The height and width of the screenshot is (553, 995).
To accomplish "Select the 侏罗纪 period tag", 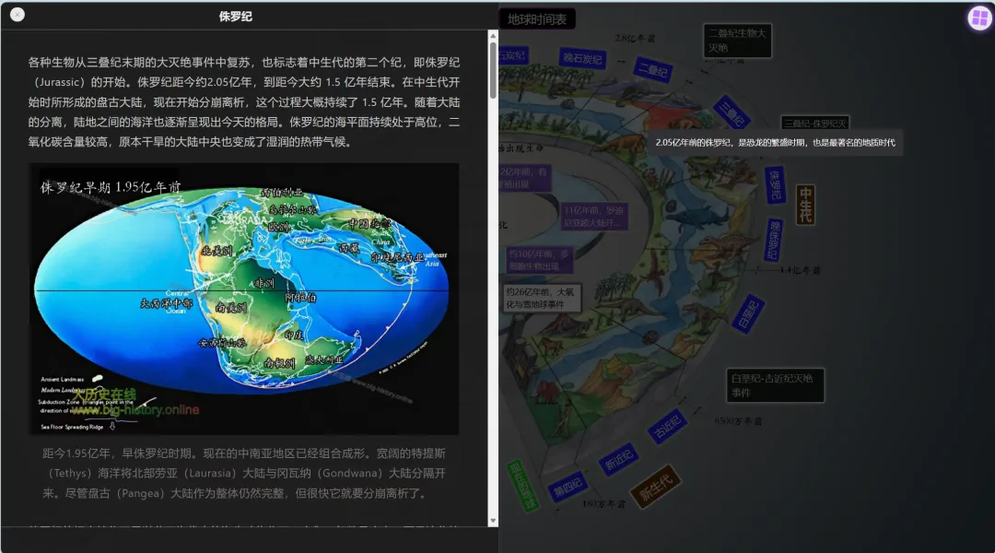I will 775,184.
